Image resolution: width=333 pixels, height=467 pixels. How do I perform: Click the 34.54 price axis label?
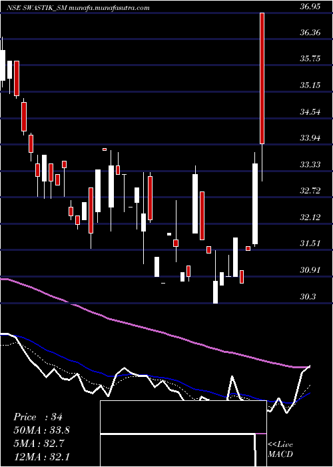pyautogui.click(x=310, y=112)
